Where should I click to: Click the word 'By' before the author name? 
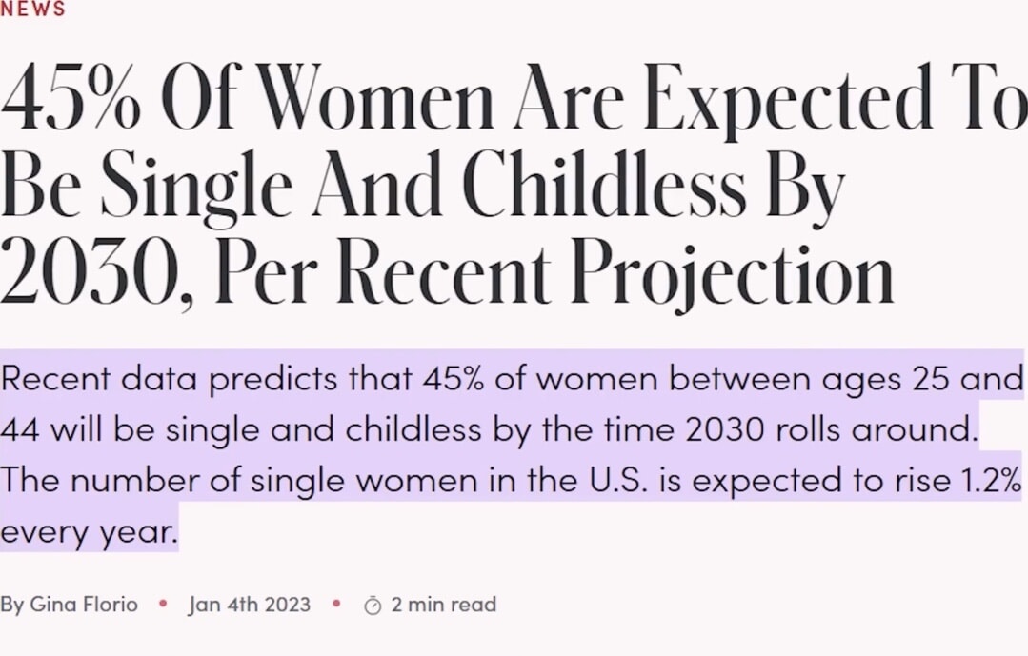pyautogui.click(x=12, y=605)
